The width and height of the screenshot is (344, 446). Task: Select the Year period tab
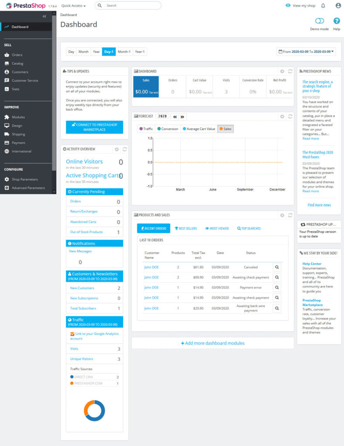pyautogui.click(x=96, y=52)
